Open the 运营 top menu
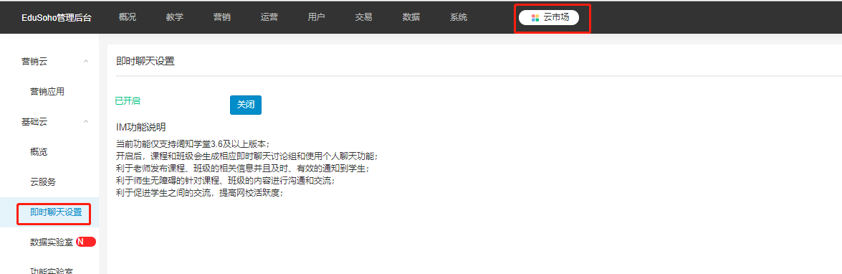 (x=269, y=17)
